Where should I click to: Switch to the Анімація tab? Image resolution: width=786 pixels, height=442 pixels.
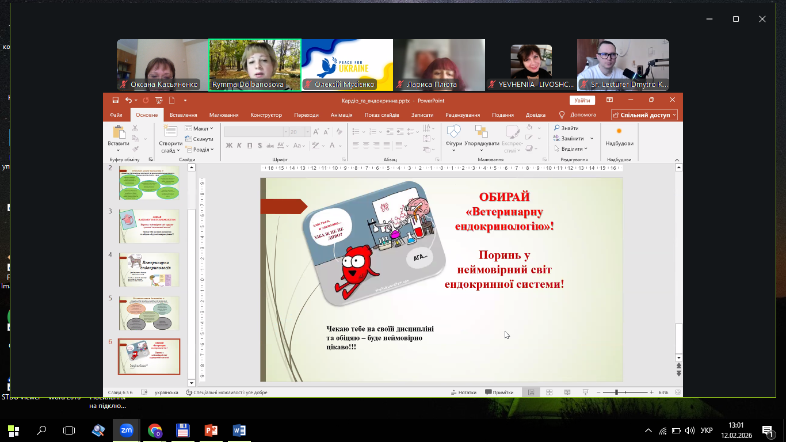point(341,115)
